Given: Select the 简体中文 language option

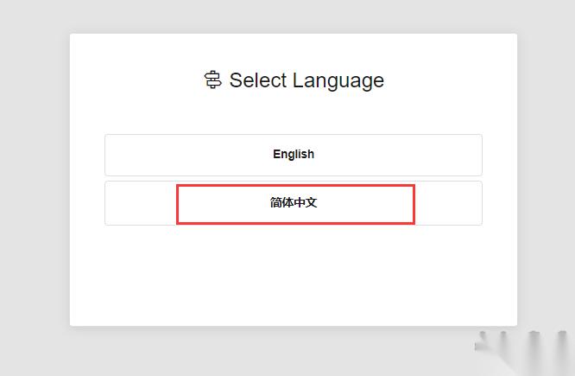Looking at the screenshot, I should coord(294,203).
